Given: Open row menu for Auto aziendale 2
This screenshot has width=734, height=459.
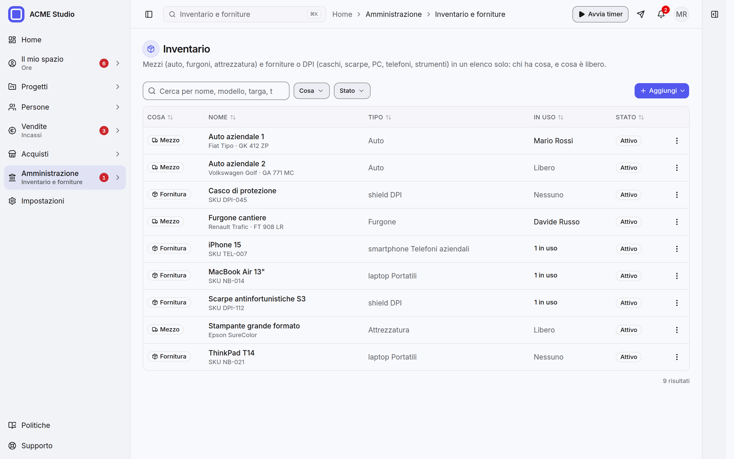Looking at the screenshot, I should tap(677, 168).
